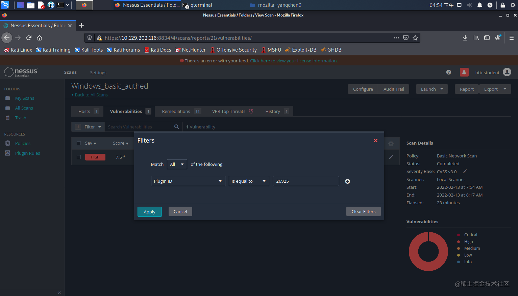
Task: Sort the table by the Score column
Action: 121,143
